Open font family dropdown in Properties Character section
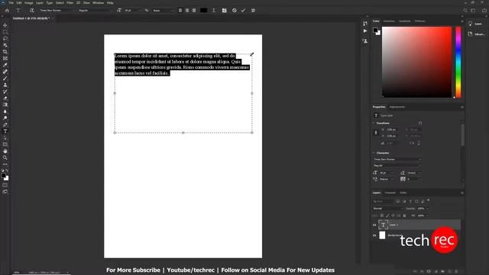489x275 pixels. tap(397, 160)
